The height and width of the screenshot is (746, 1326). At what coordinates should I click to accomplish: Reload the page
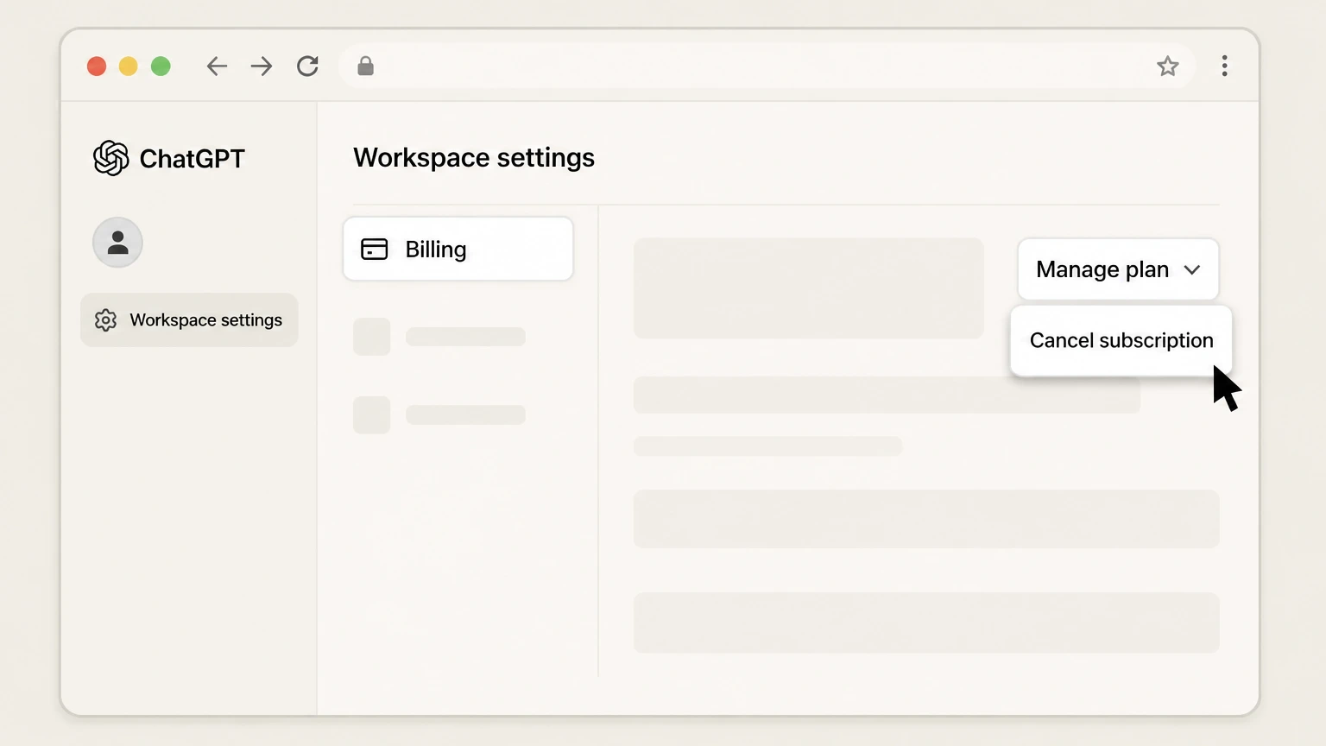coord(307,66)
